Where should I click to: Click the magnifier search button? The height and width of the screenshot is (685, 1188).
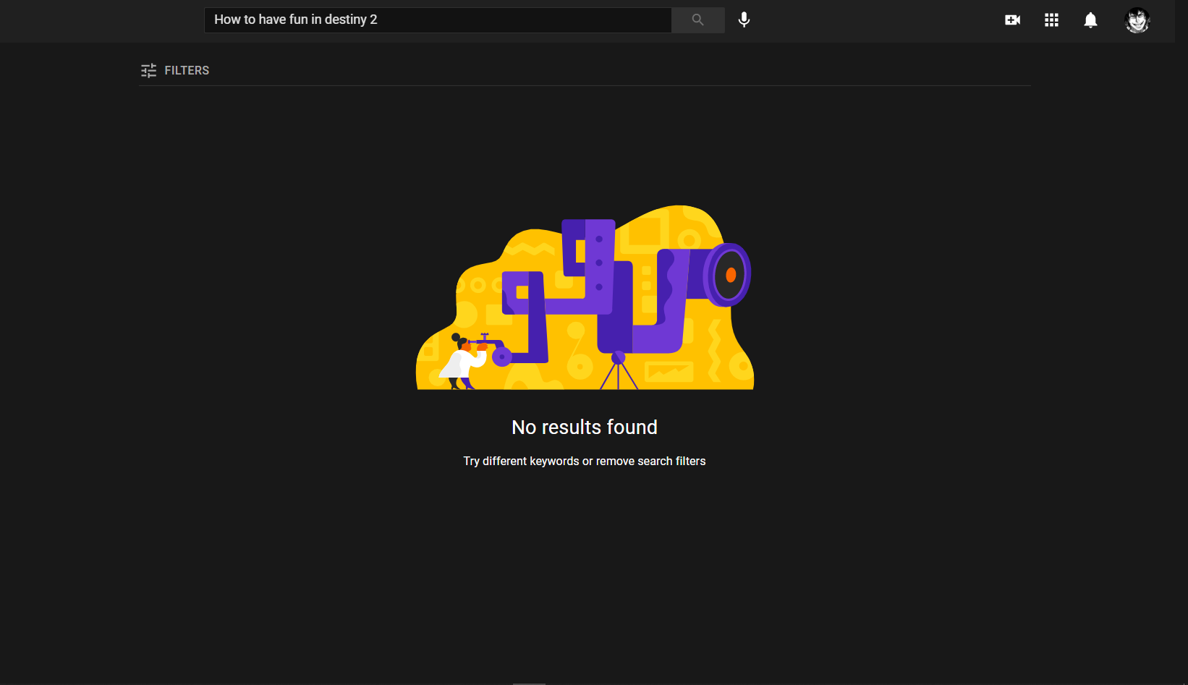[x=697, y=20]
